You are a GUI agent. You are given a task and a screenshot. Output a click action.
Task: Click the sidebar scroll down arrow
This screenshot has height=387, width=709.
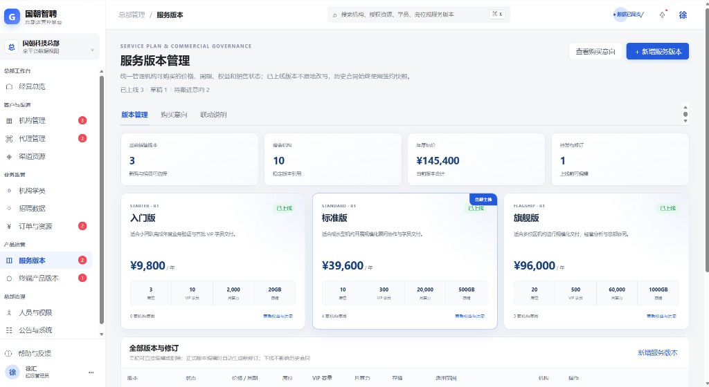click(101, 334)
